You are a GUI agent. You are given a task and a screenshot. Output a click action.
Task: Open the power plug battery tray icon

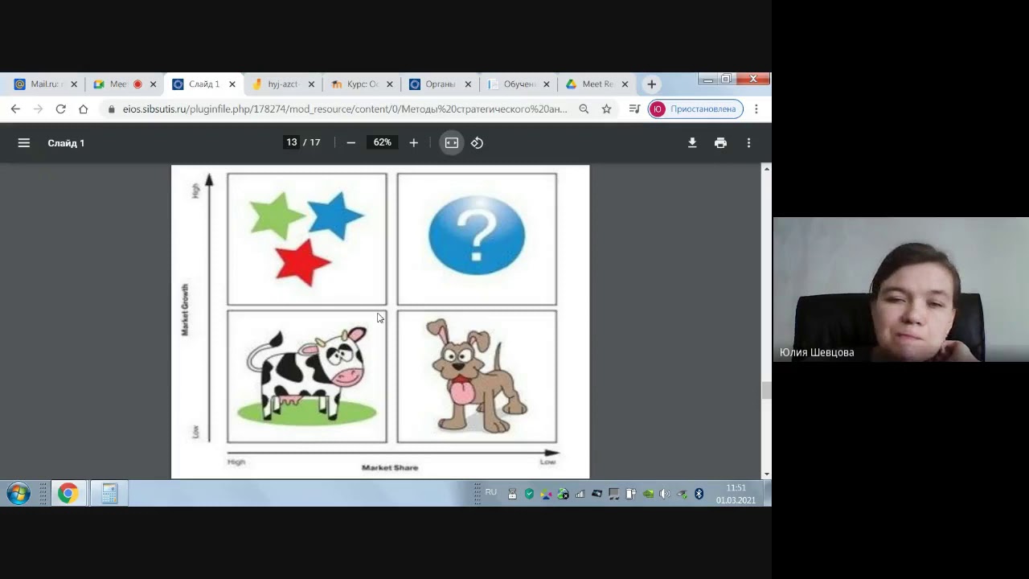click(630, 494)
